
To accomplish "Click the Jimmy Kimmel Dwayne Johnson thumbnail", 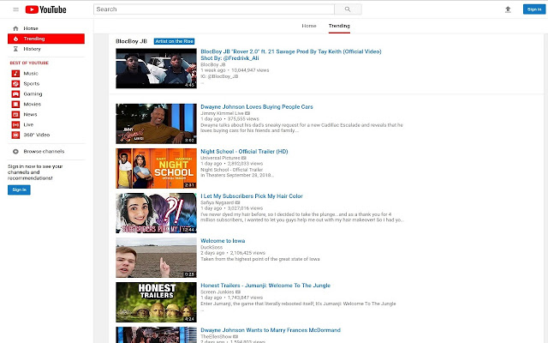I will coord(156,123).
